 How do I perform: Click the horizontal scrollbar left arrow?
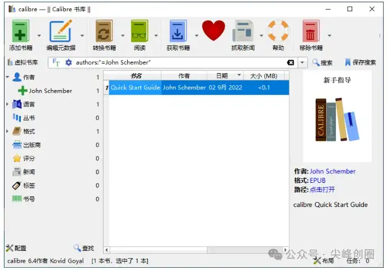106,250
